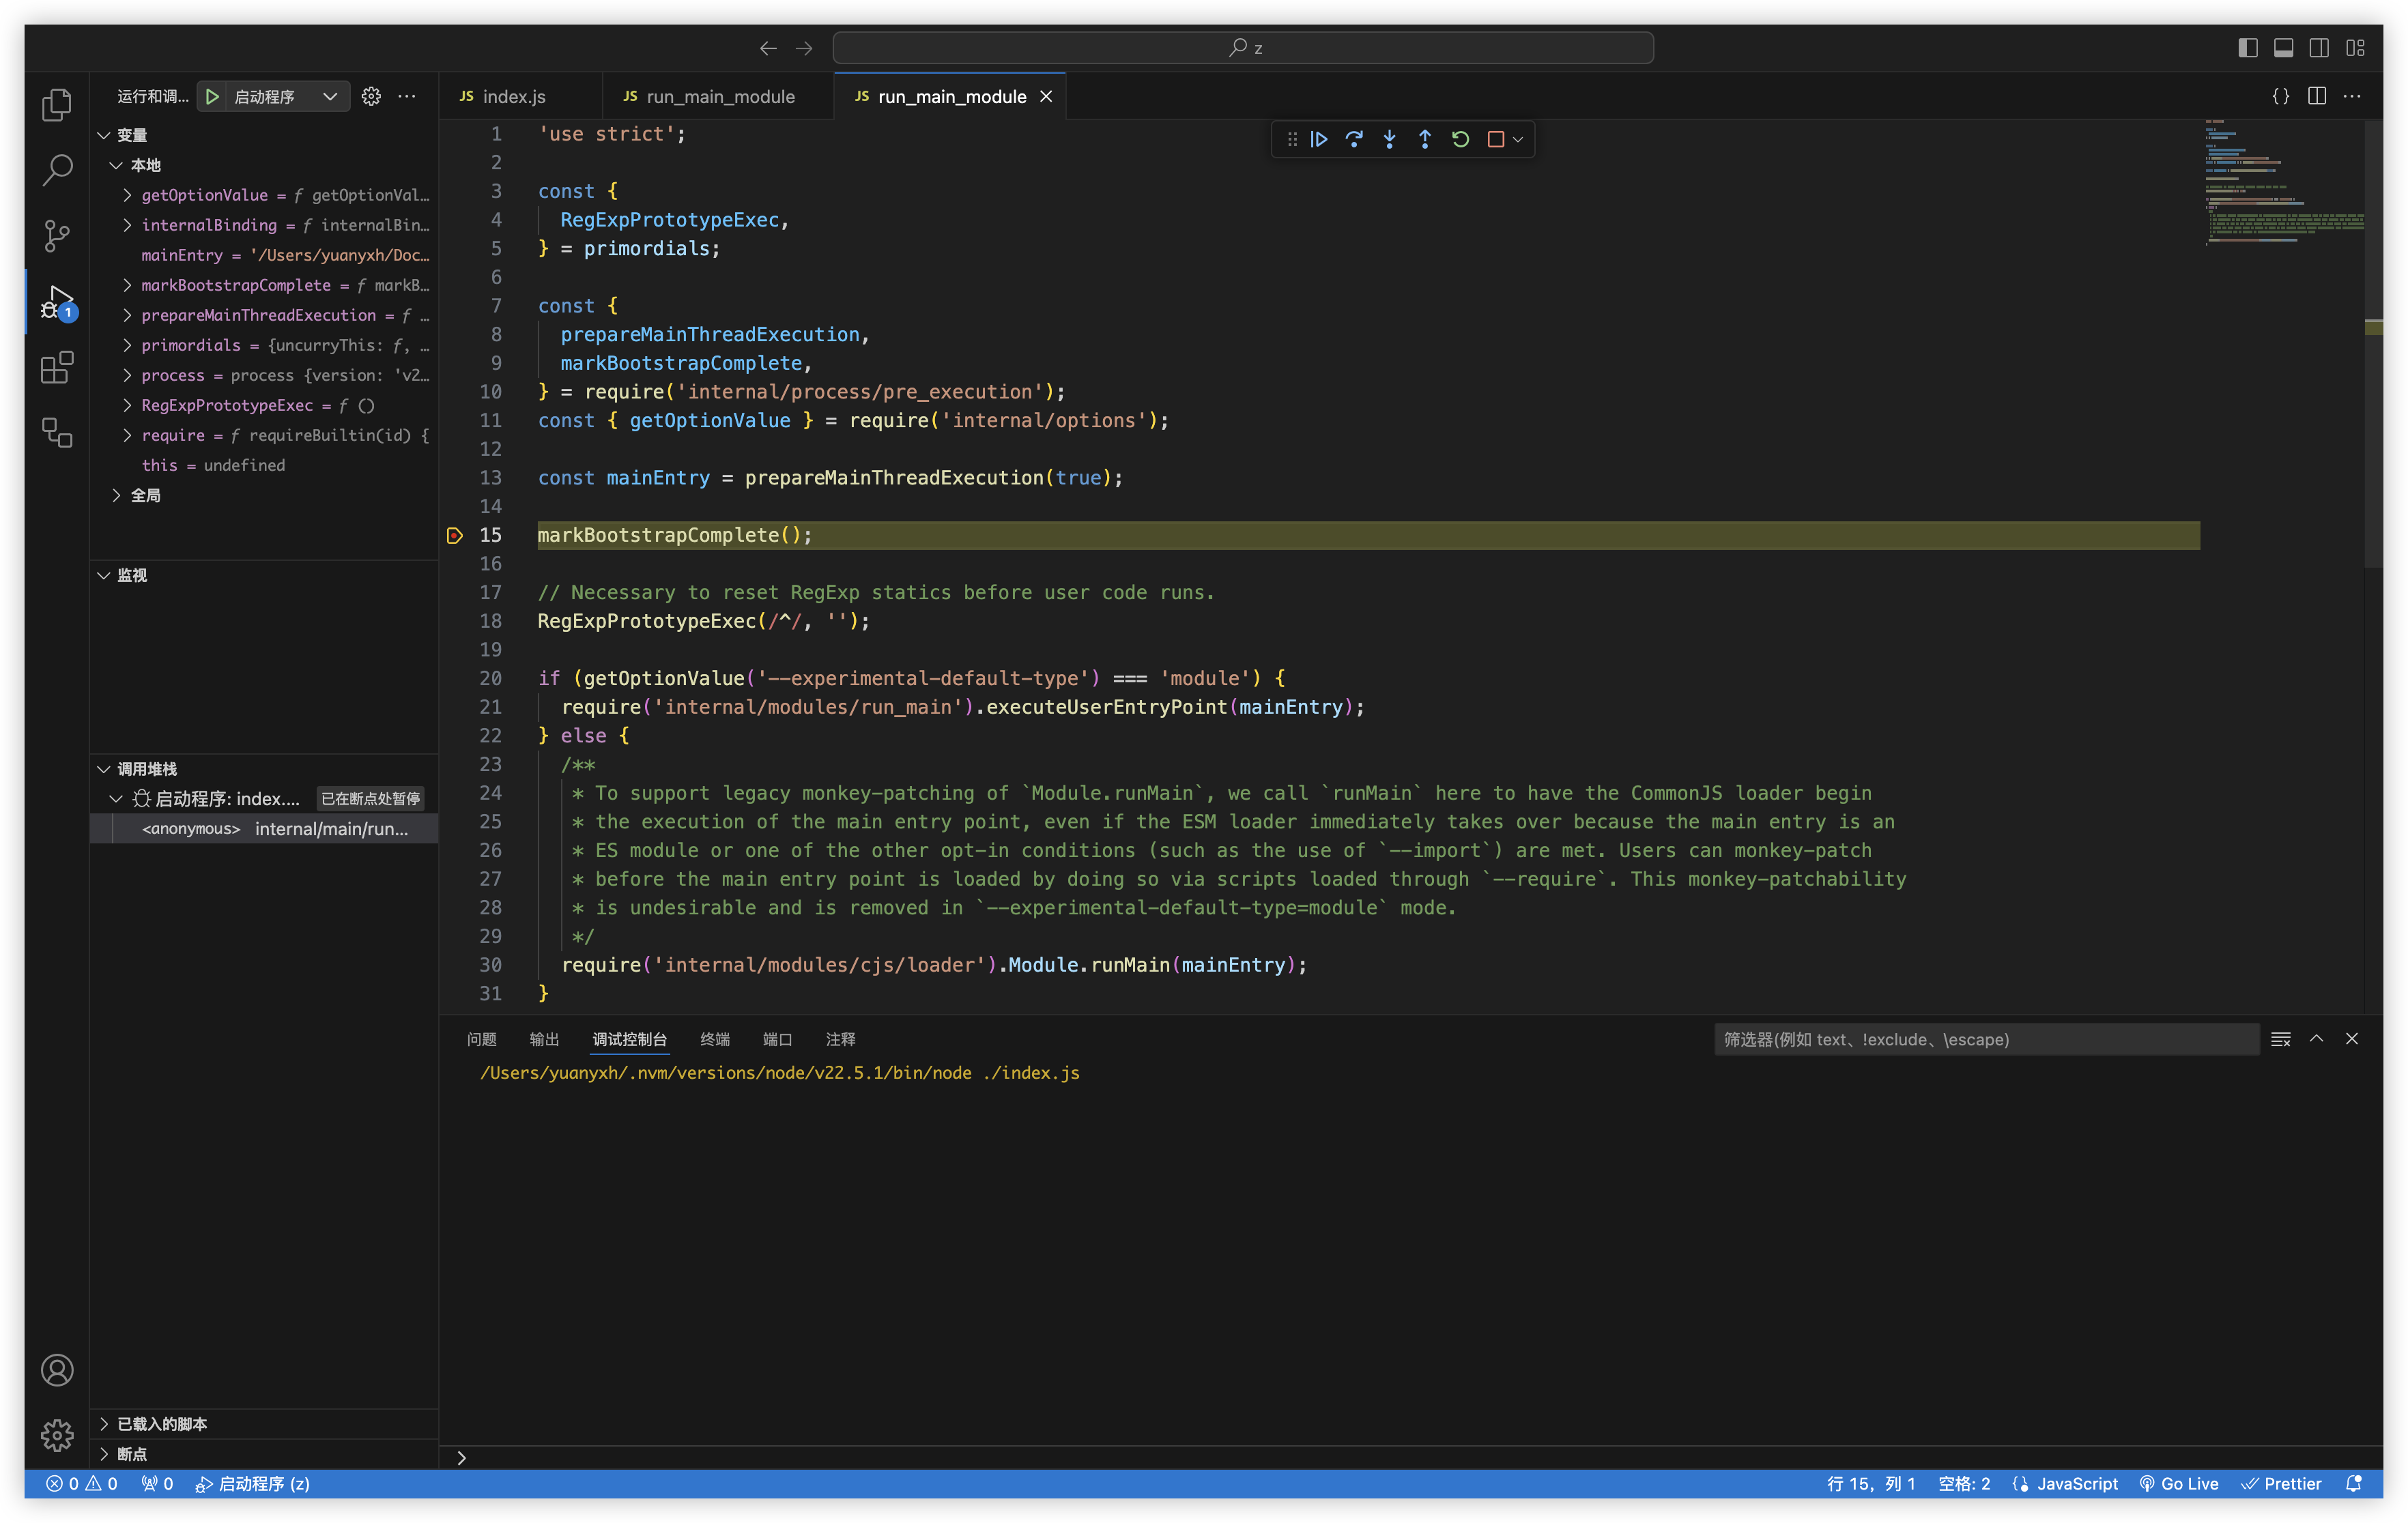Expand the 断点 section
This screenshot has width=2408, height=1523.
pyautogui.click(x=104, y=1454)
